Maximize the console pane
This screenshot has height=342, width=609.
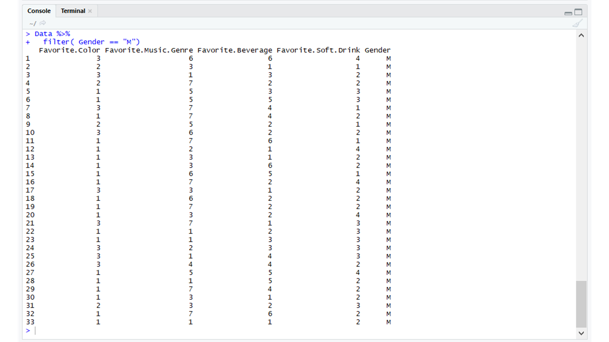(578, 12)
